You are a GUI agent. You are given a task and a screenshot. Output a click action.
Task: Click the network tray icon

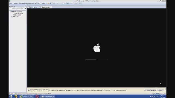click(155, 97)
